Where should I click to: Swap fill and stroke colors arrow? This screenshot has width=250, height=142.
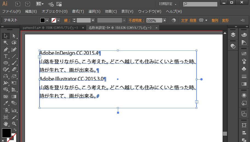tap(15, 130)
